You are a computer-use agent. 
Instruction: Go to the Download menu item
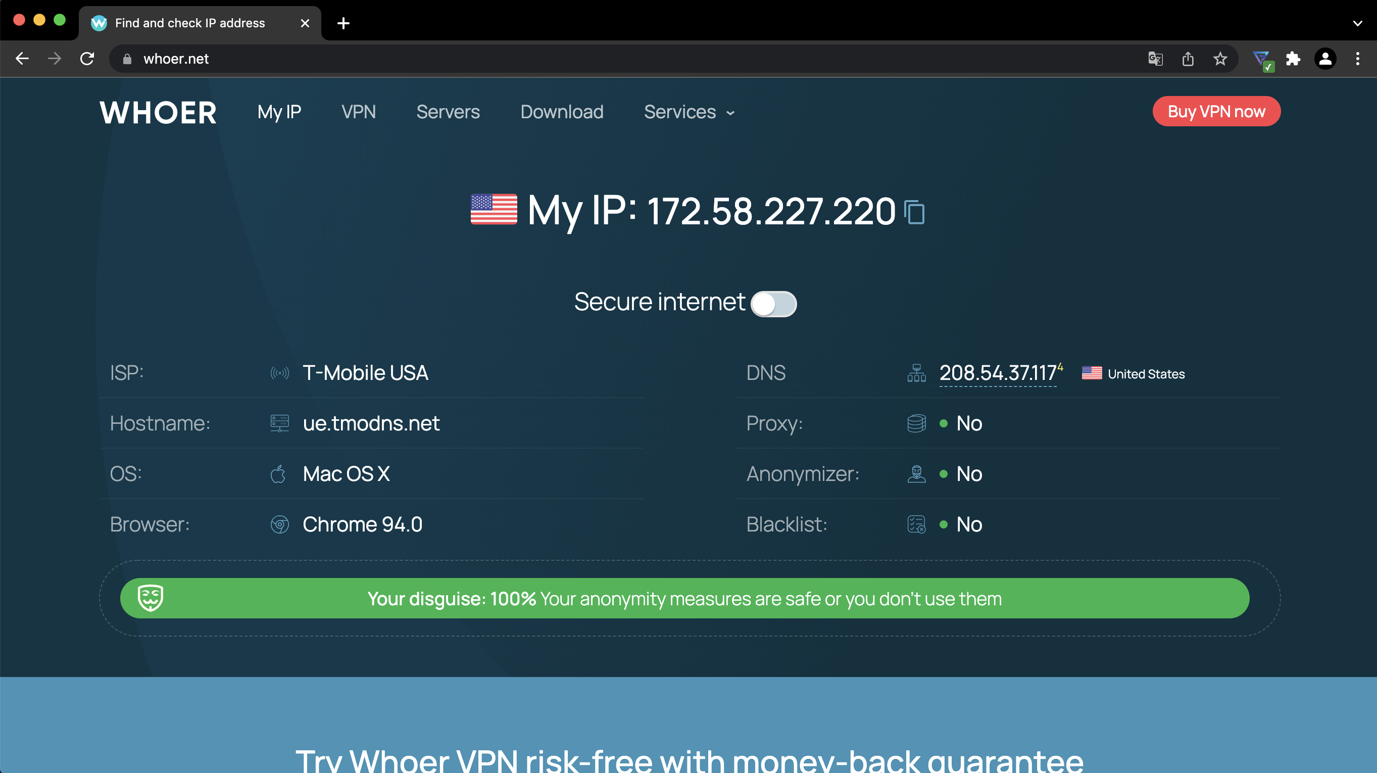coord(561,112)
